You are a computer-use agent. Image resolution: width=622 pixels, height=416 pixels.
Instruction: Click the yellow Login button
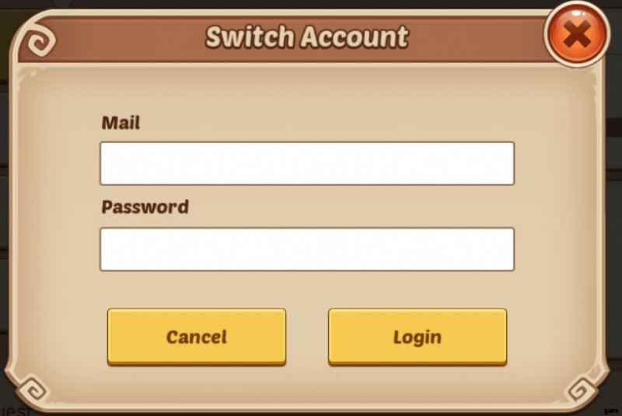pyautogui.click(x=418, y=337)
